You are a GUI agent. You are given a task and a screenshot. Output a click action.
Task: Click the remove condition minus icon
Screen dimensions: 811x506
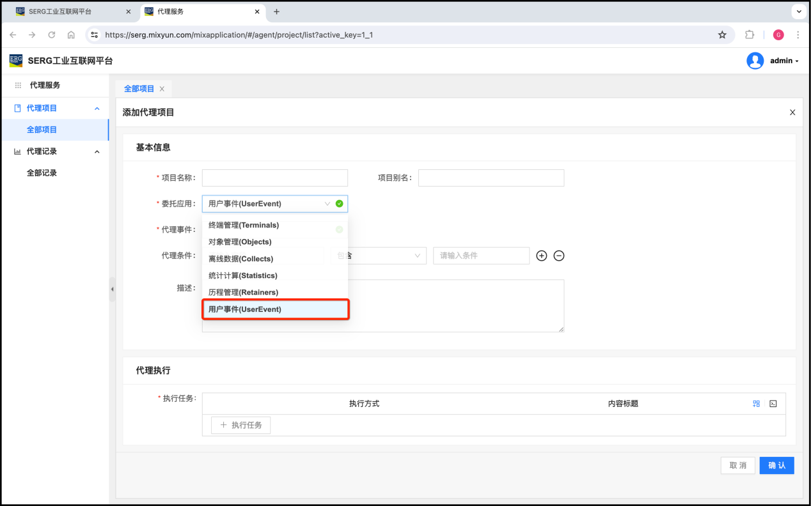[x=558, y=256]
